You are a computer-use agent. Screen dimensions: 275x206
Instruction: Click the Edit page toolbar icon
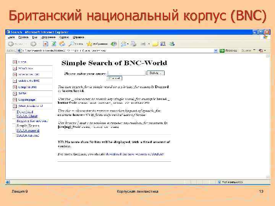tap(143, 44)
